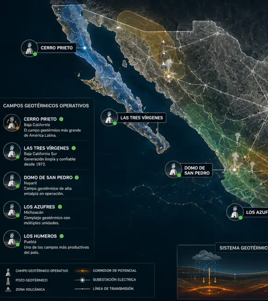
Task: Click the Las Tres Vírgenes plant icon in list
Action: point(12,151)
